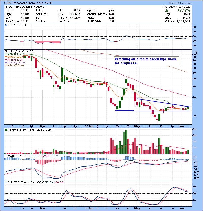Click the SCTR (Mid) value 0.0
This screenshot has width=203, height=211.
pyautogui.click(x=112, y=21)
